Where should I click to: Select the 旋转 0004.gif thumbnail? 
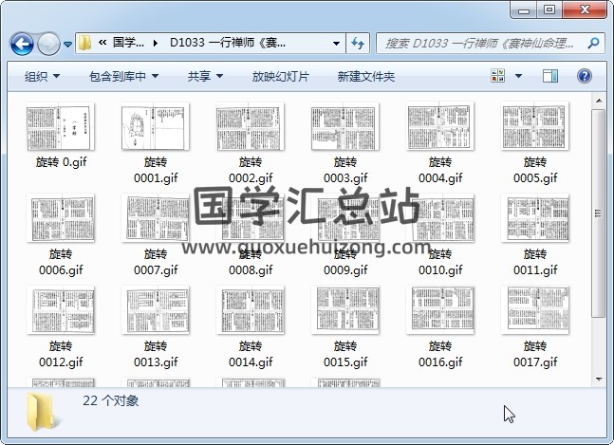click(440, 126)
